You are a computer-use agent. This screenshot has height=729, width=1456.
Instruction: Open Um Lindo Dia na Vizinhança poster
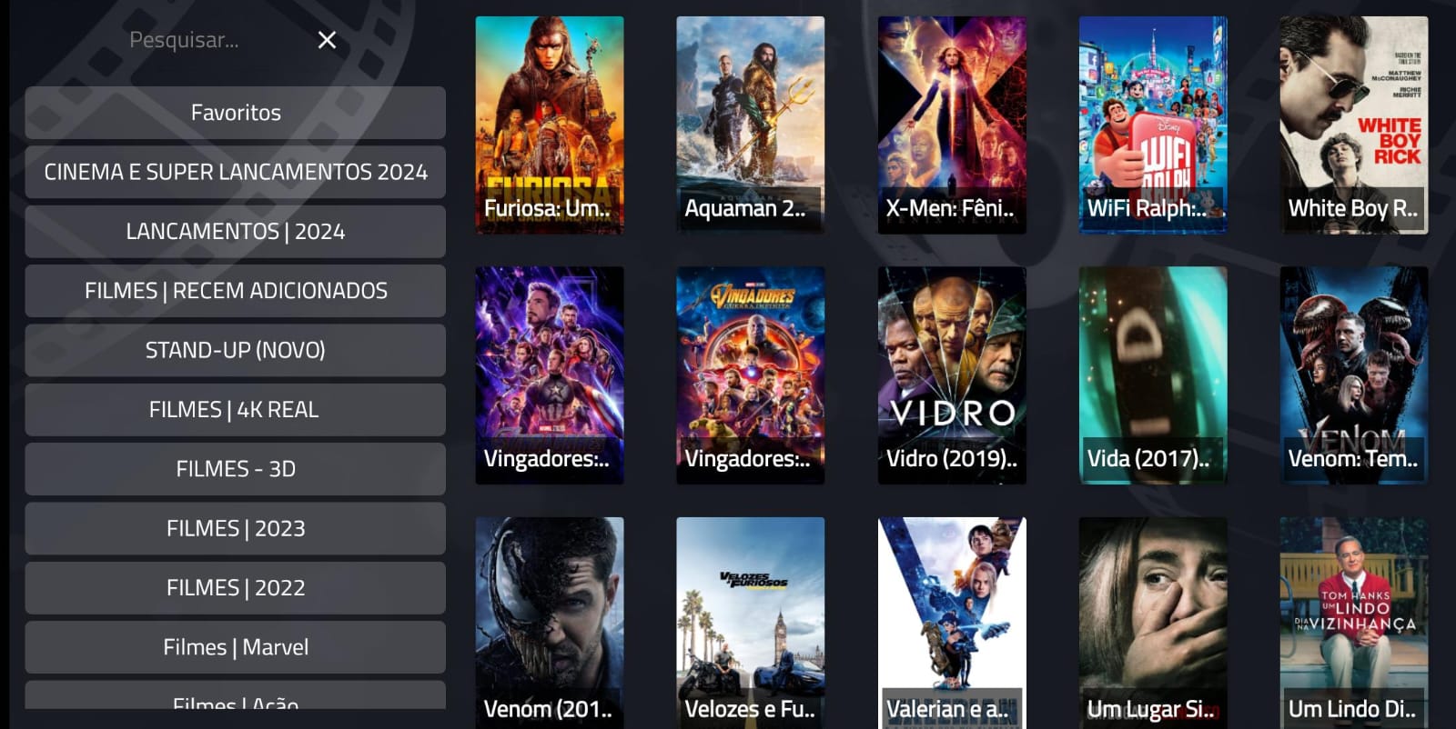tap(1354, 623)
